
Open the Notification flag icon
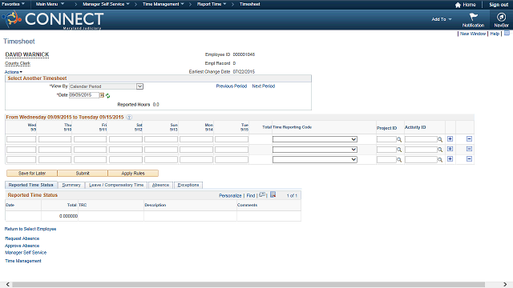tap(473, 17)
